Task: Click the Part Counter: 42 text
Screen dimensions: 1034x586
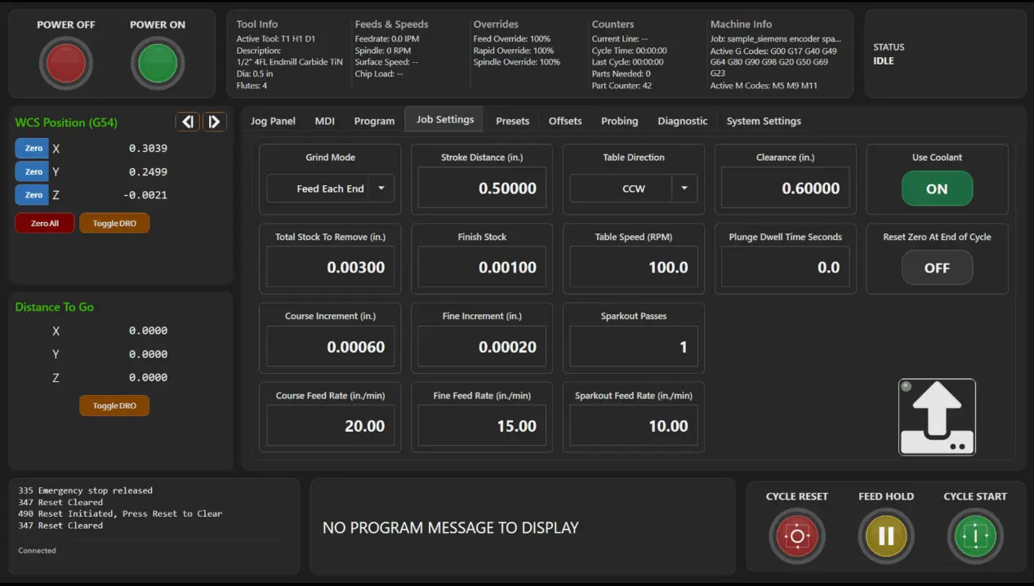Action: [x=622, y=85]
